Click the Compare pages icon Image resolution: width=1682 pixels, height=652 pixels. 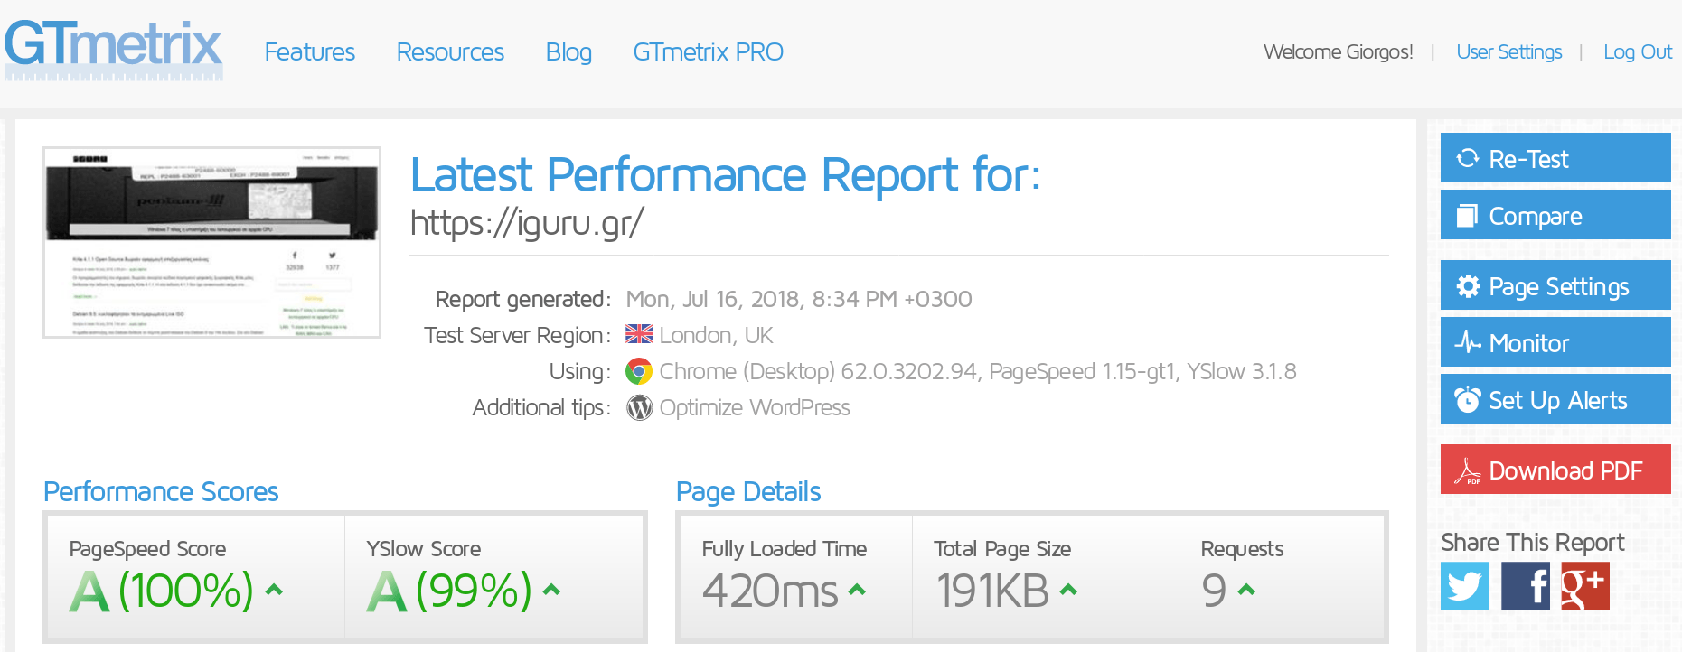click(x=1467, y=216)
